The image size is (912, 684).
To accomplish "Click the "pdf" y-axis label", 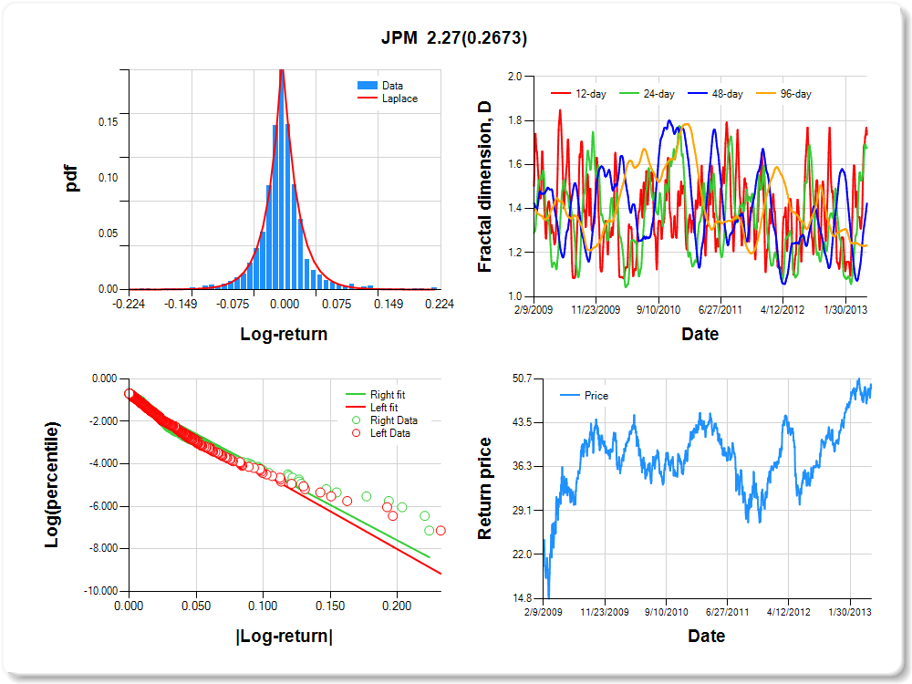I will pos(71,179).
